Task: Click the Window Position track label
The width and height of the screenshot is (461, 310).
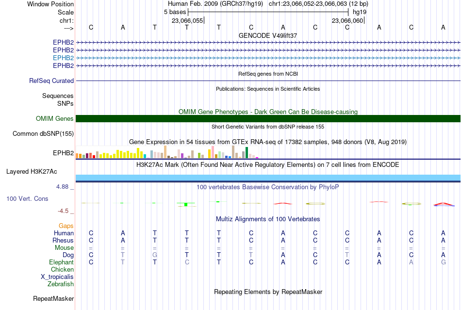Action: click(x=50, y=4)
